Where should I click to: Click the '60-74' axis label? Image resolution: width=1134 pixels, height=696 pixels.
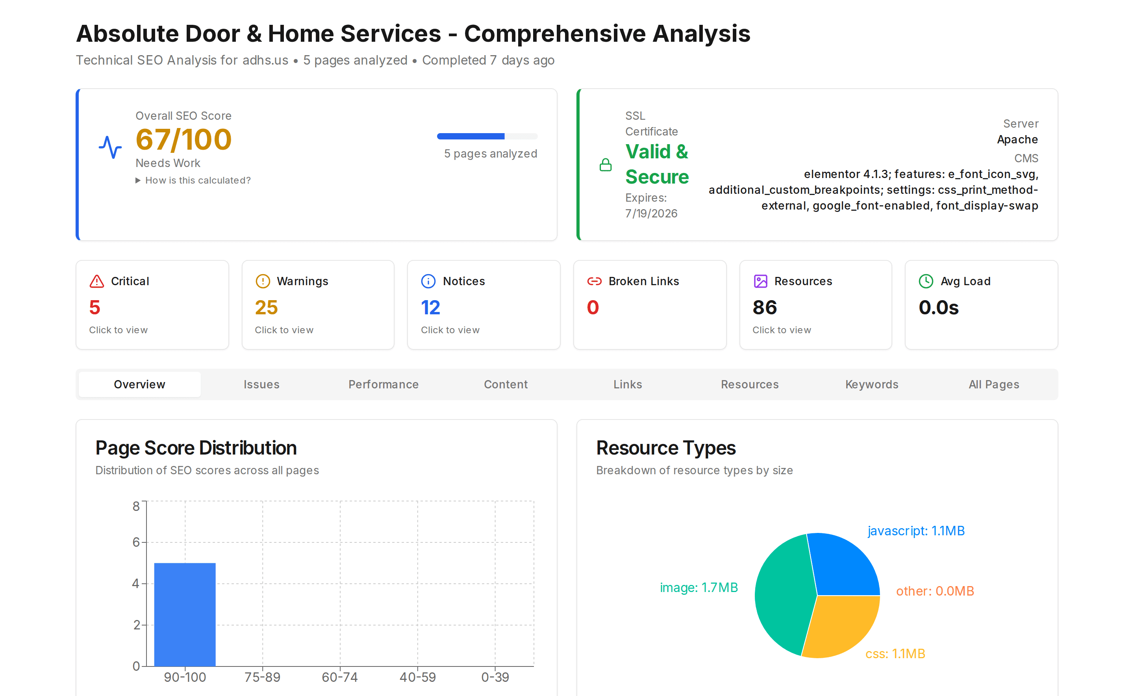pyautogui.click(x=340, y=677)
